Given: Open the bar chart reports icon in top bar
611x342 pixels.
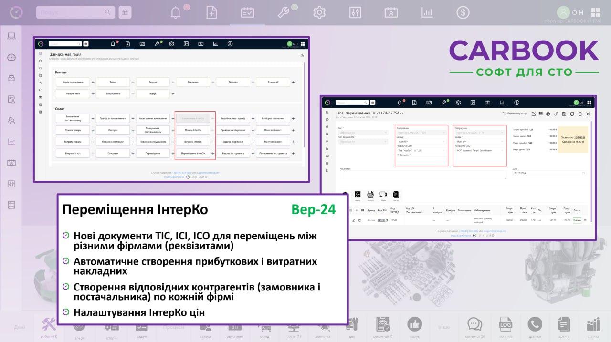Looking at the screenshot, I should point(427,12).
